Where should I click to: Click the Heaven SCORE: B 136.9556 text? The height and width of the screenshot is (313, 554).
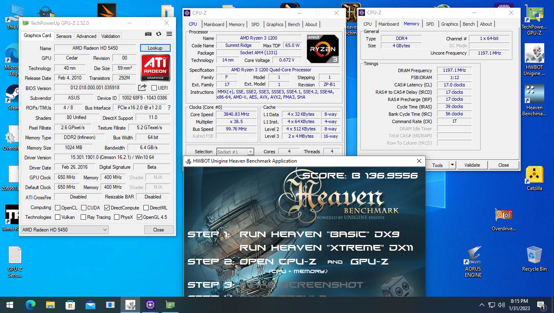(x=360, y=176)
